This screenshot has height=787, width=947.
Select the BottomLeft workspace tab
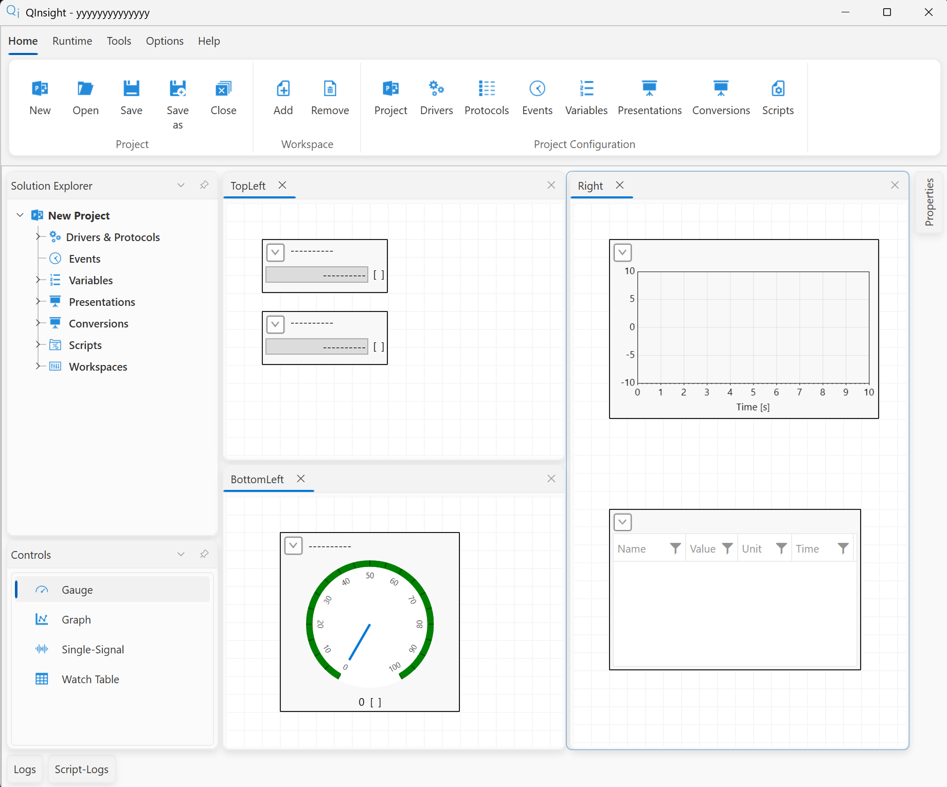257,479
